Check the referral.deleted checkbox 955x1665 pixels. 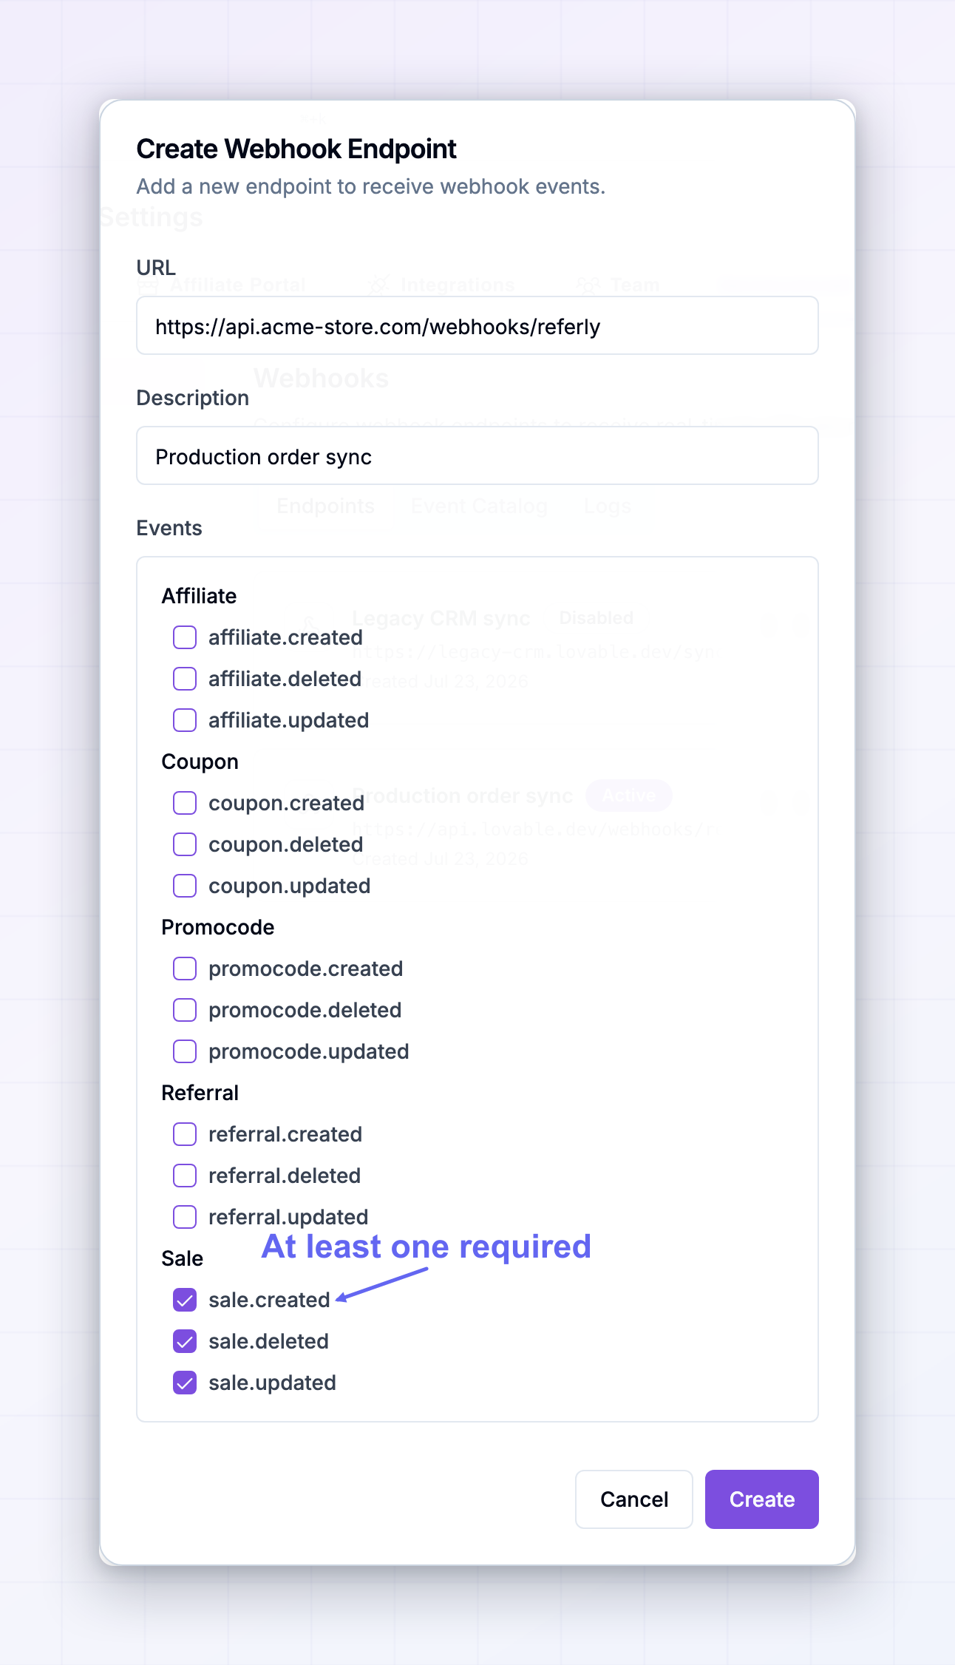tap(185, 1176)
